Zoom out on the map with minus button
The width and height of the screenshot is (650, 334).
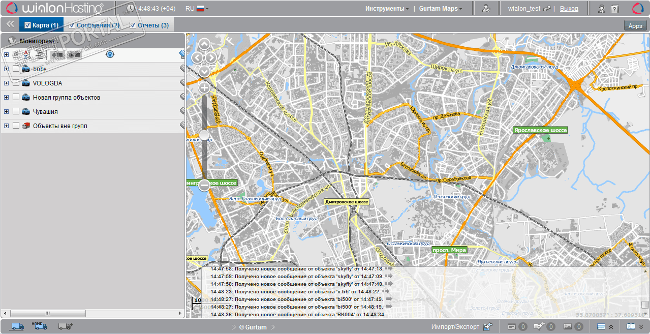pos(204,185)
